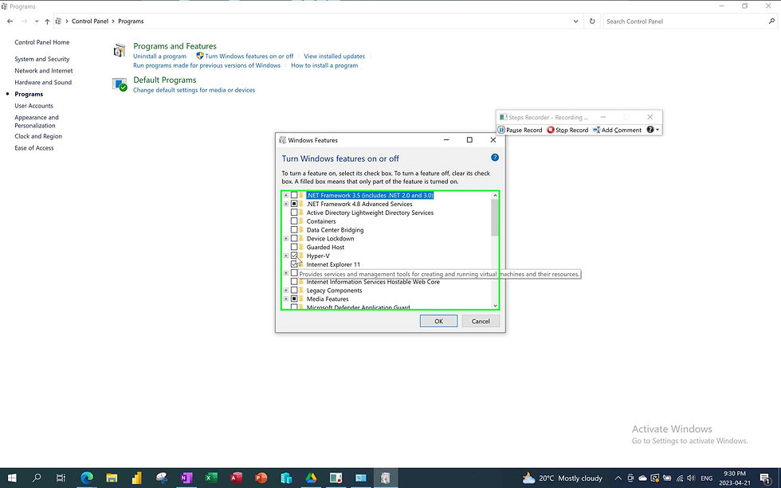This screenshot has height=488, width=781.
Task: Open the address bar history dropdown
Action: tap(575, 21)
